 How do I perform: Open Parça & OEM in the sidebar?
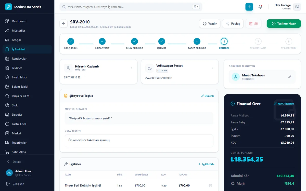(x=27, y=96)
